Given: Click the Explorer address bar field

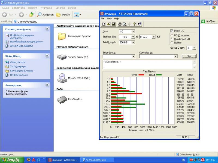Looking at the screenshot, I should tap(56, 21).
